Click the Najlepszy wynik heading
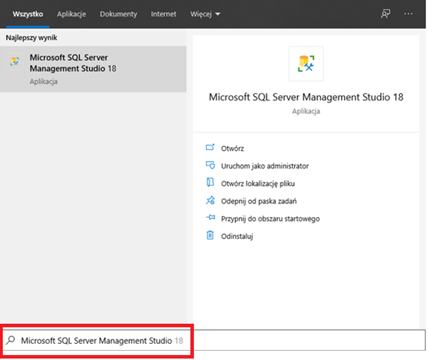This screenshot has height=360, width=428. tap(32, 37)
